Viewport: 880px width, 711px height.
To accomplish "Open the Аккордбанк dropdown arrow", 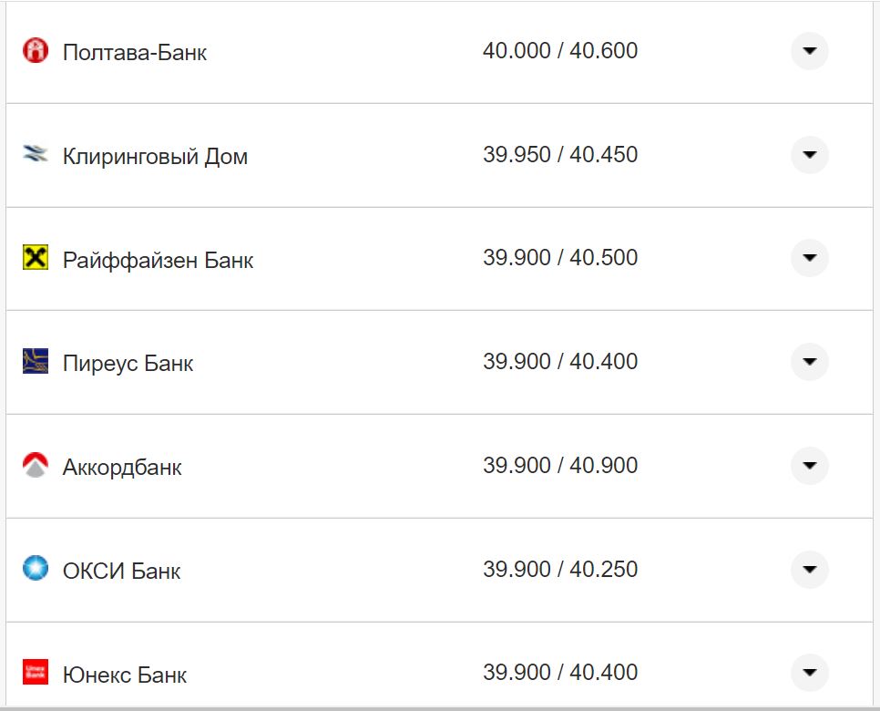I will pos(809,466).
